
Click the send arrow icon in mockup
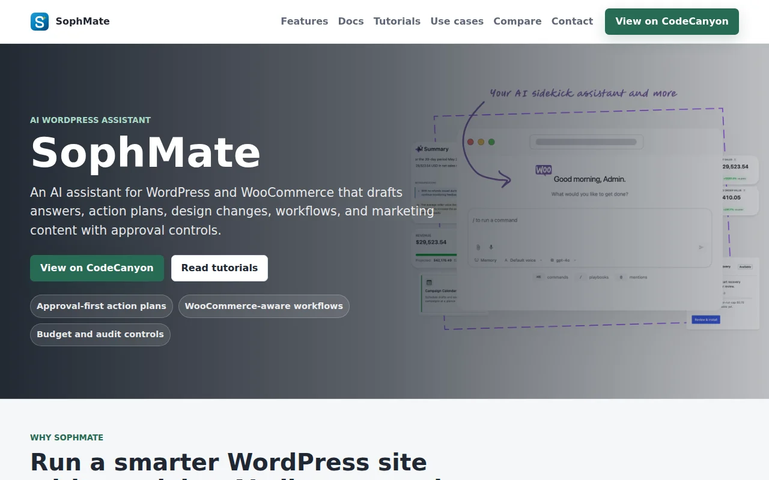pyautogui.click(x=701, y=247)
